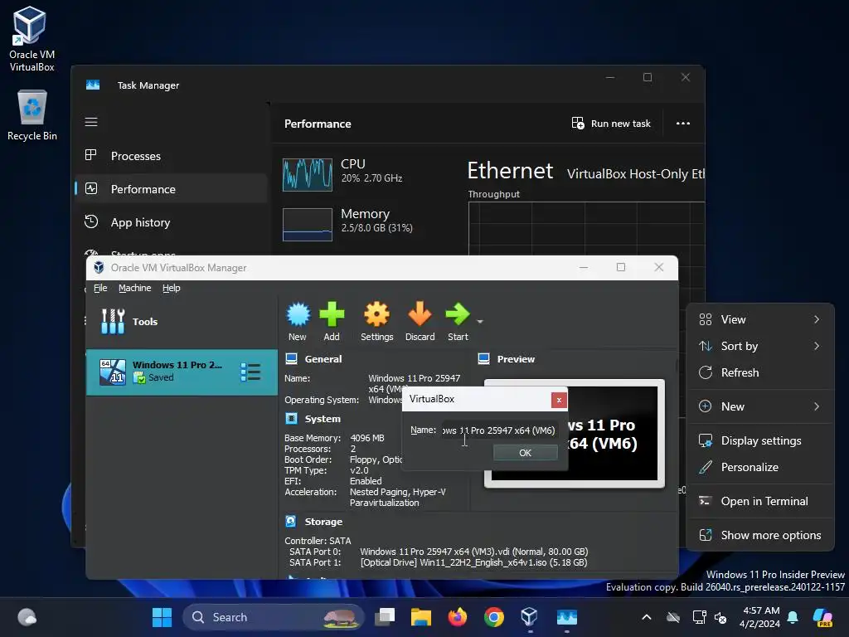Open VM Settings toolbar icon
Image resolution: width=849 pixels, height=637 pixels.
[377, 322]
